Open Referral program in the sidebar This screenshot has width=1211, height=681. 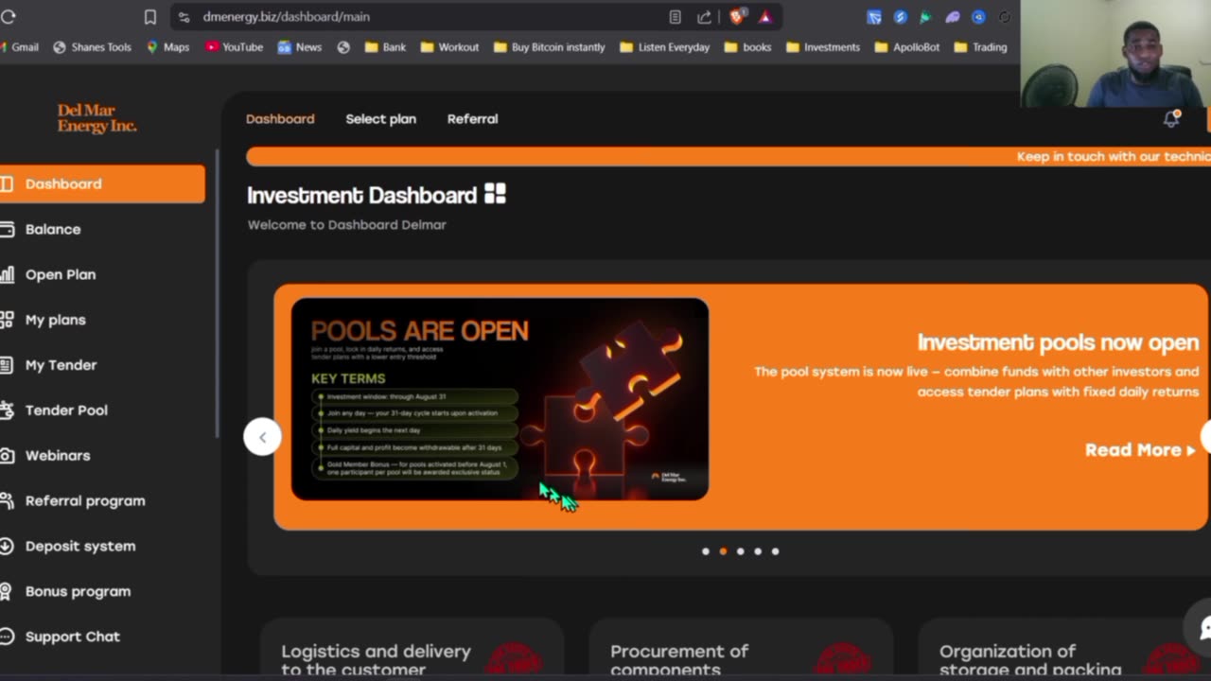tap(85, 501)
